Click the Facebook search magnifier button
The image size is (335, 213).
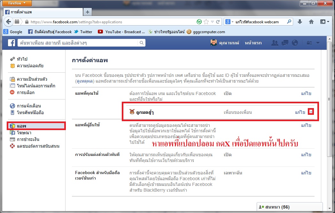(141, 43)
